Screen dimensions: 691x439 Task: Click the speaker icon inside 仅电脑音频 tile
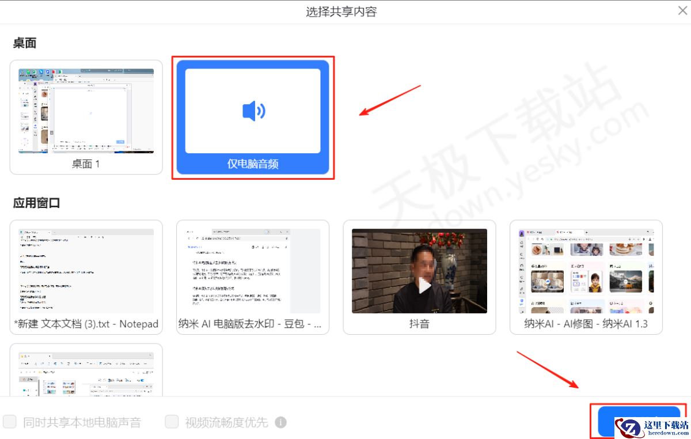252,111
